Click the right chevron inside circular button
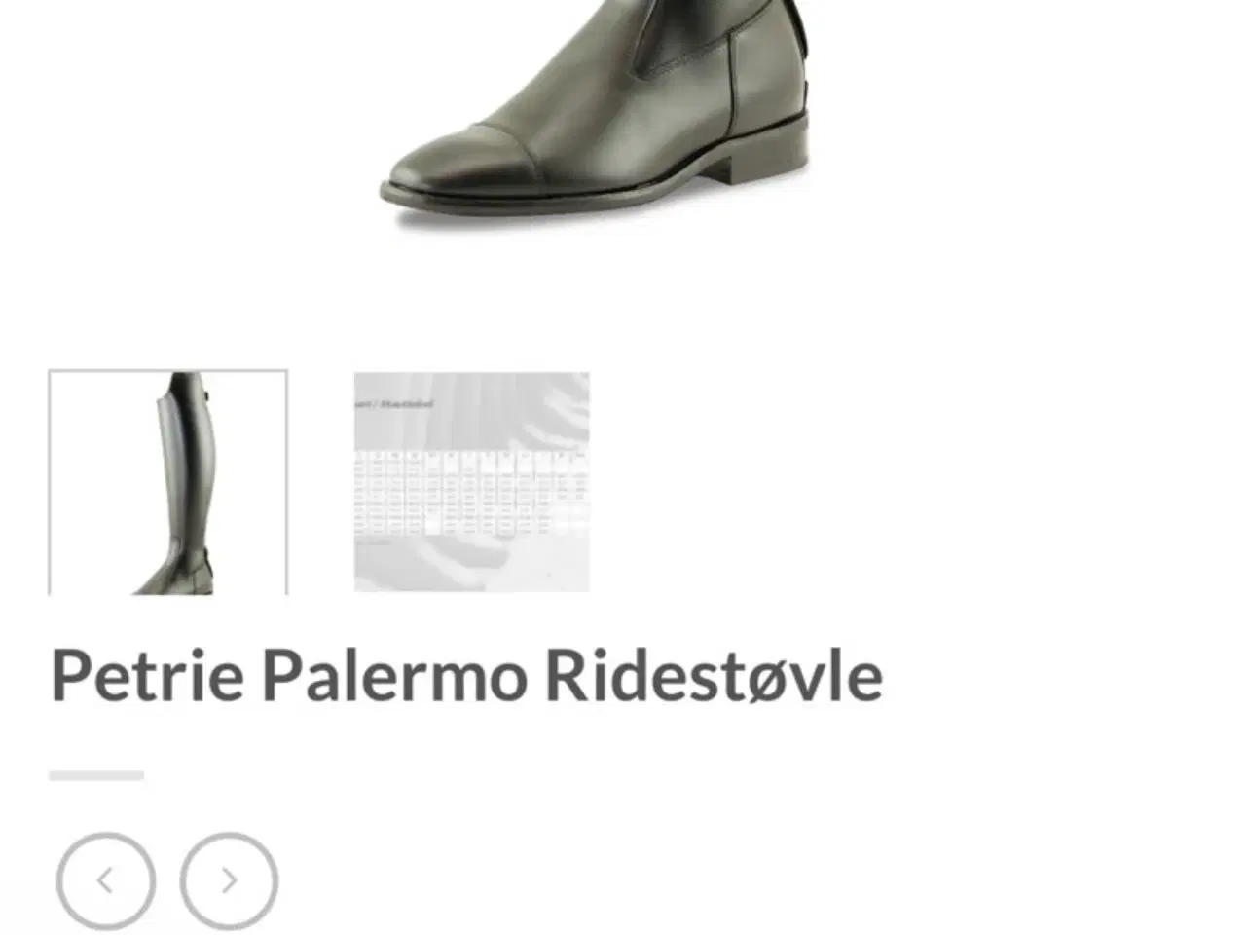Viewport: 1246px width, 935px height. tap(230, 880)
